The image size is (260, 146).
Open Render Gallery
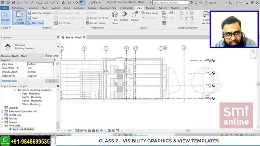[96, 23]
